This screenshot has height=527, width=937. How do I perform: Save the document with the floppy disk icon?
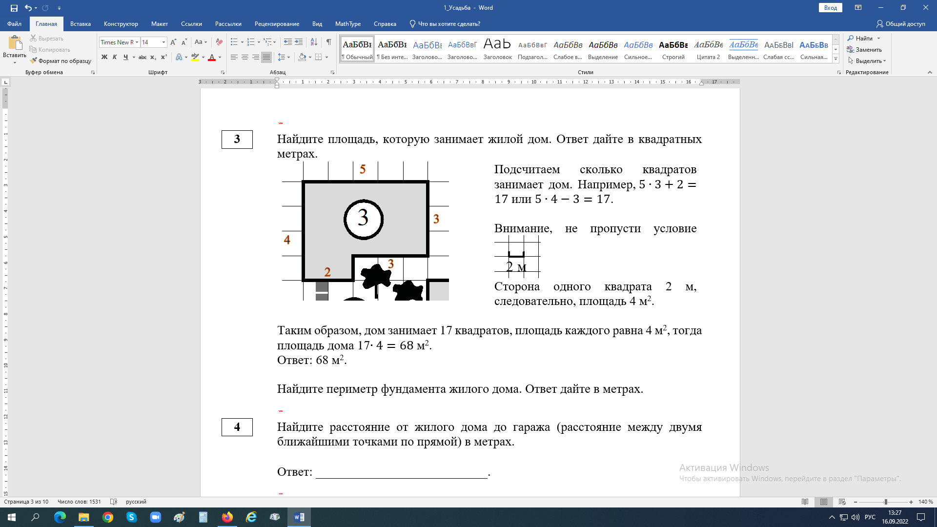coord(14,8)
